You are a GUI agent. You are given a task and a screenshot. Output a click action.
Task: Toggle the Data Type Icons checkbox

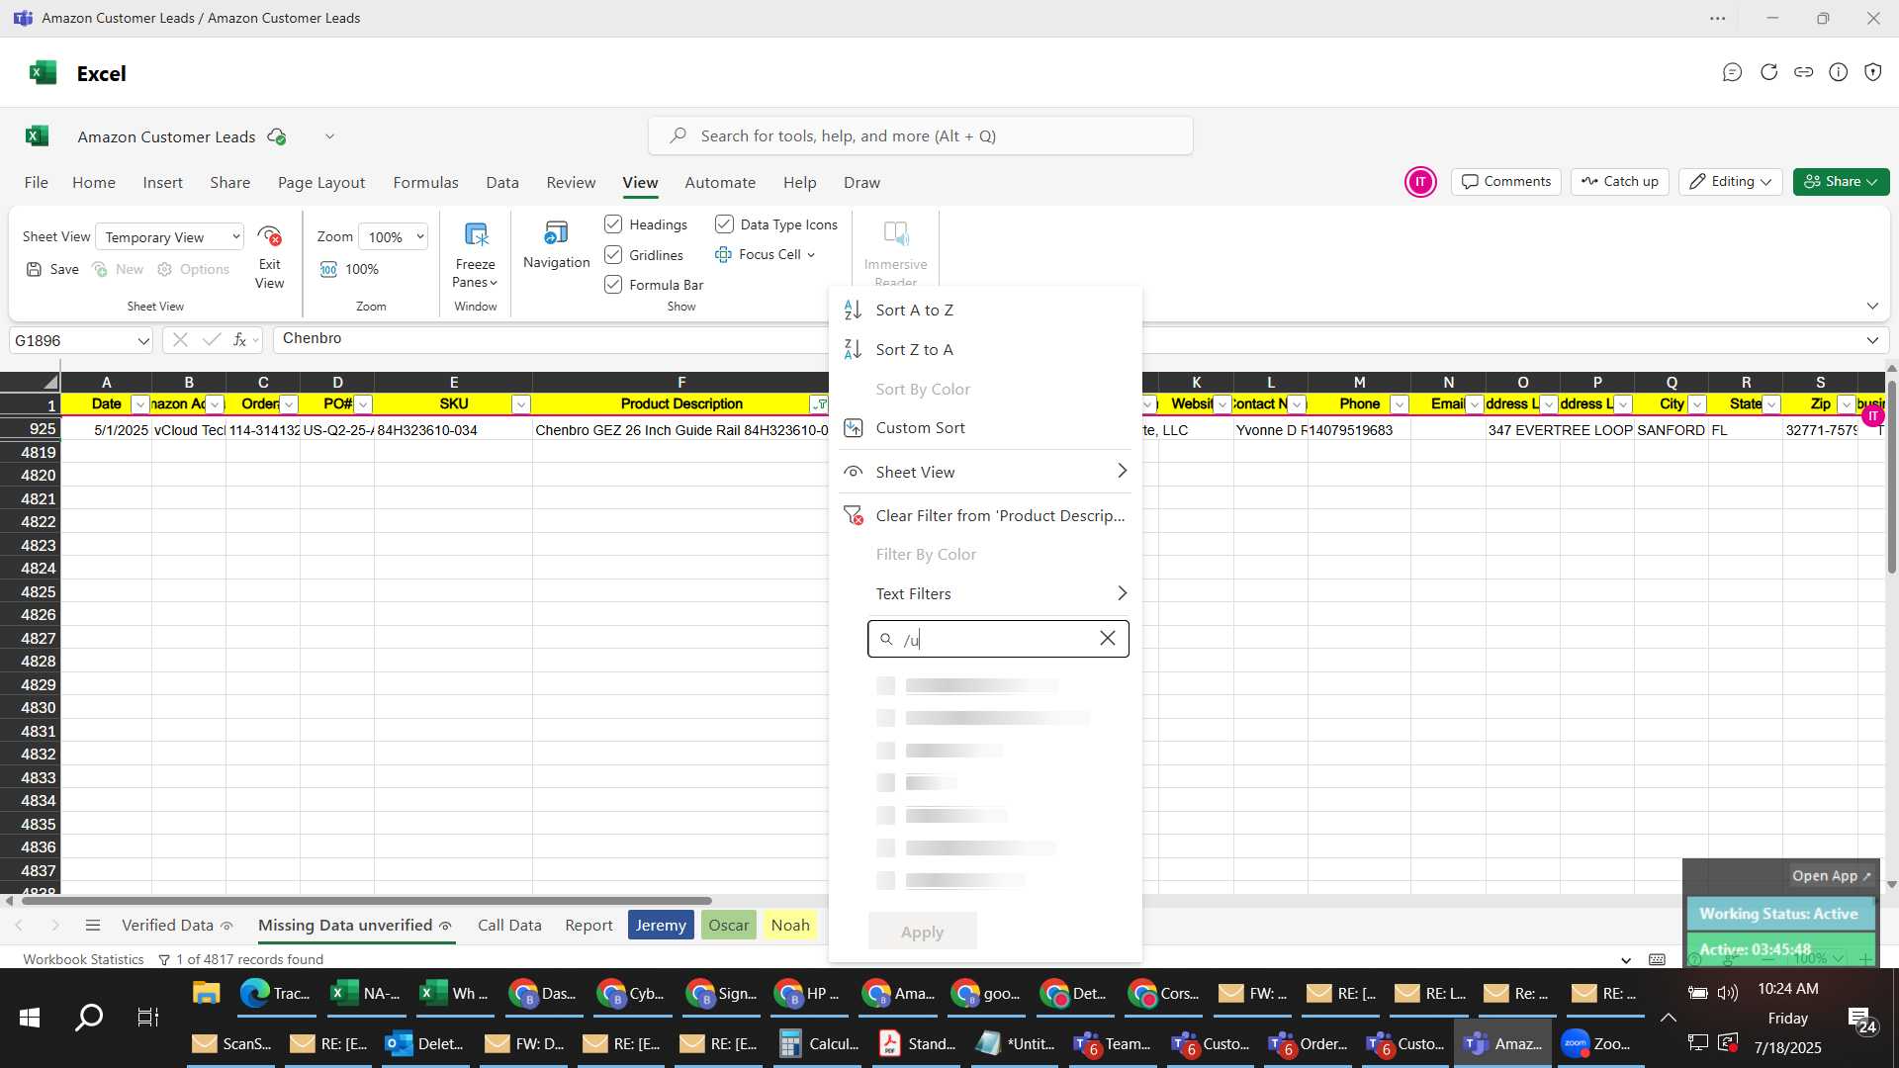(724, 224)
